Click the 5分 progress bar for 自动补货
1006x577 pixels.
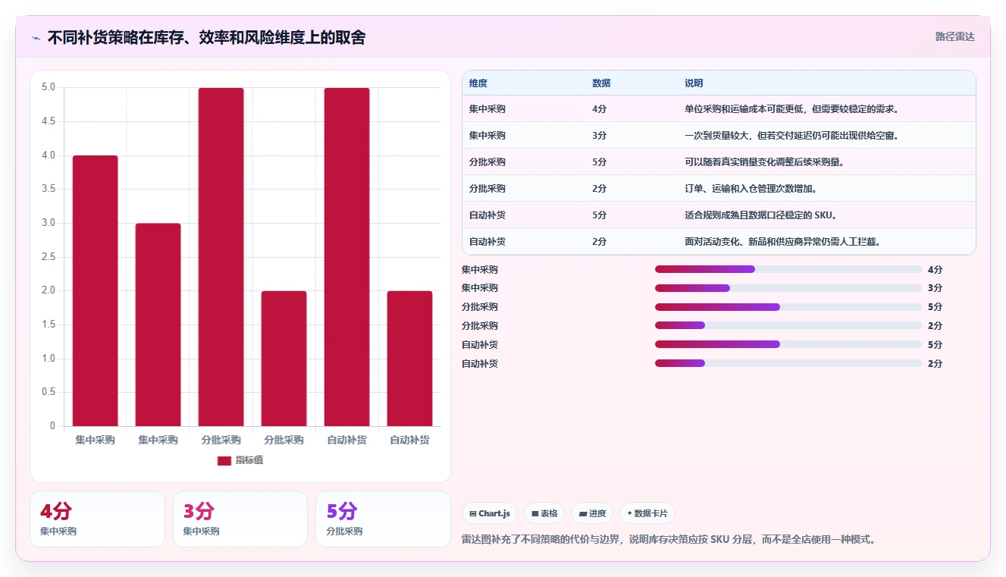(x=788, y=344)
